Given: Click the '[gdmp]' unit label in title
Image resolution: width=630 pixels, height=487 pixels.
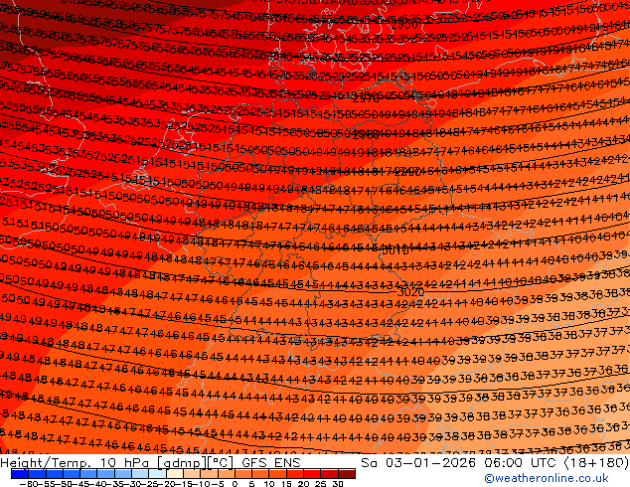Looking at the screenshot, I should tap(182, 463).
